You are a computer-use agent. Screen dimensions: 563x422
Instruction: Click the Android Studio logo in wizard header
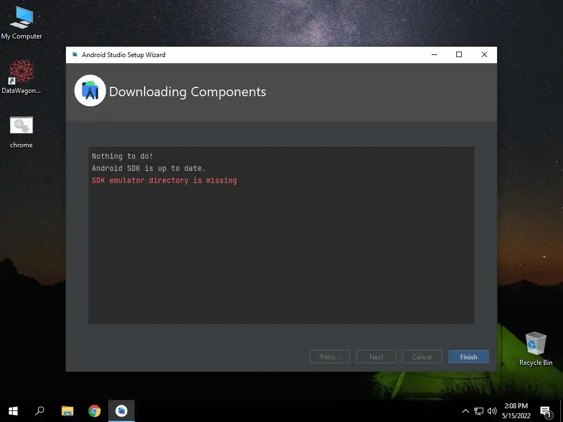point(90,91)
